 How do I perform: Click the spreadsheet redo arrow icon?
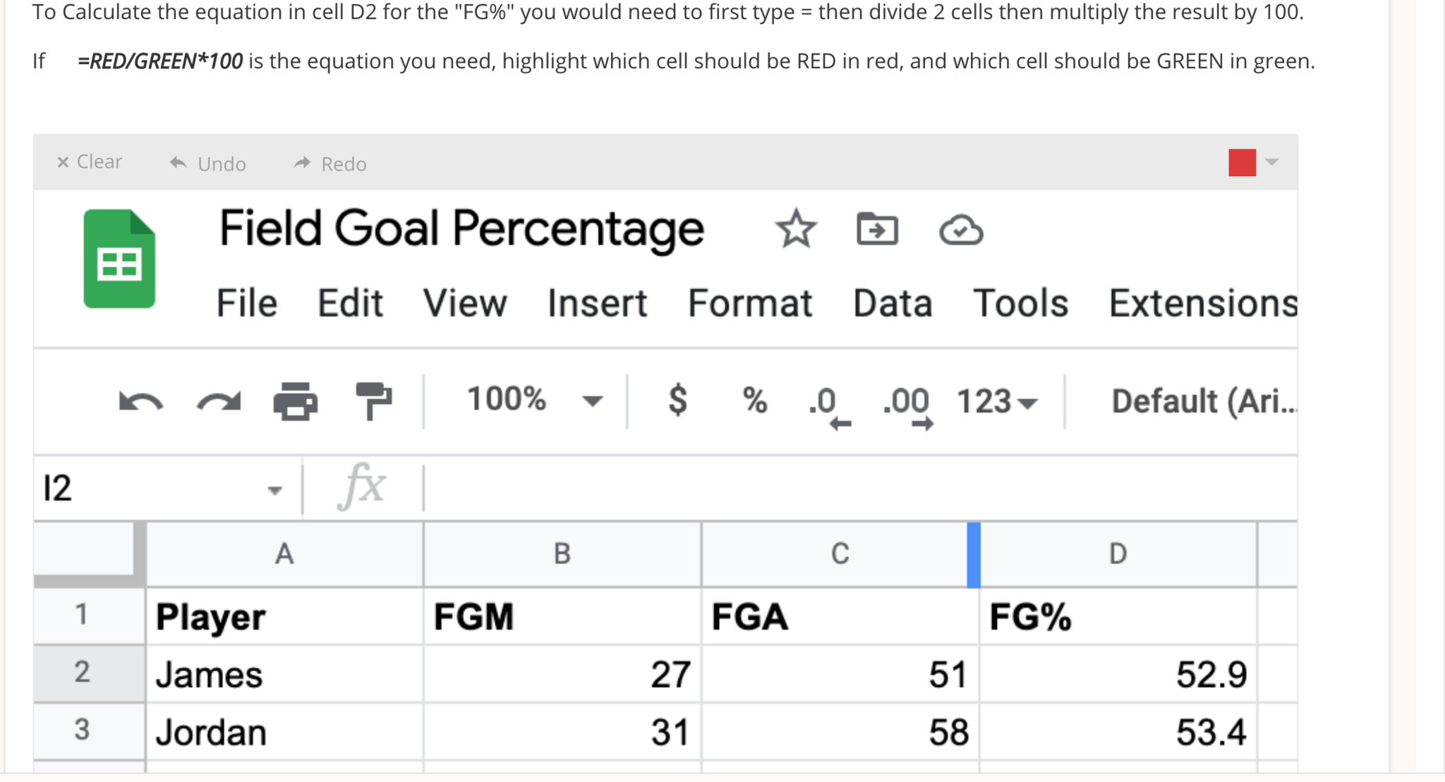point(219,402)
